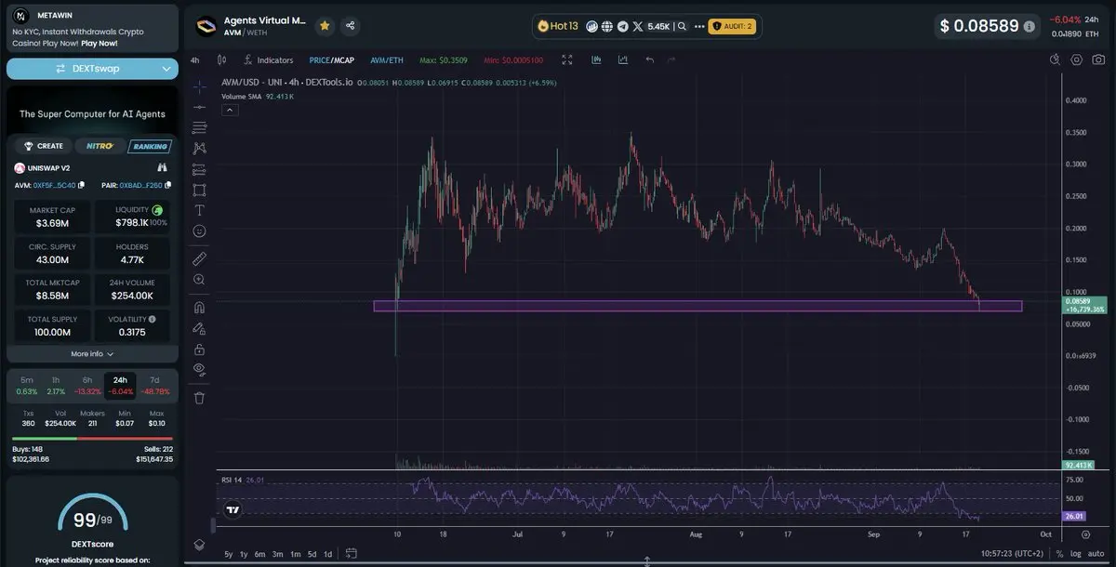Set chart range to 1d
Screen dimensions: 1116x567
[x=327, y=554]
